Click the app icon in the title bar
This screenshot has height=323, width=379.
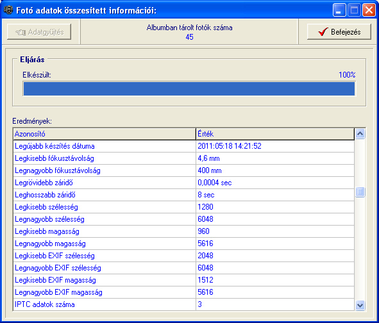tap(8, 10)
